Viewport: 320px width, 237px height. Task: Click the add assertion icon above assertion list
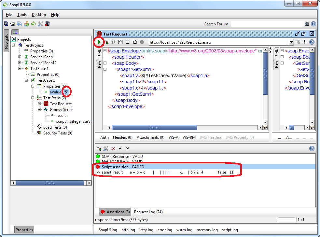[99, 148]
